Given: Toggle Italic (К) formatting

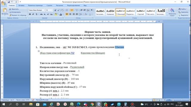Looking at the screenshot, I should coord(33,14).
